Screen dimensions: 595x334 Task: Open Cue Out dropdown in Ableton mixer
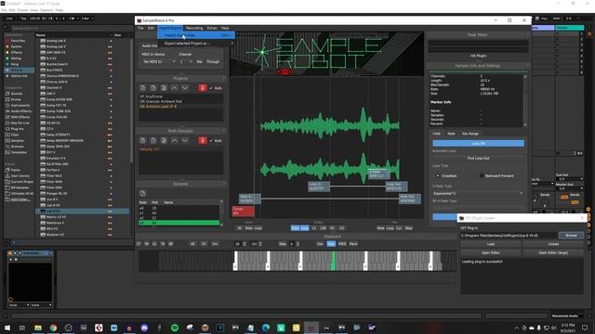coord(570,179)
